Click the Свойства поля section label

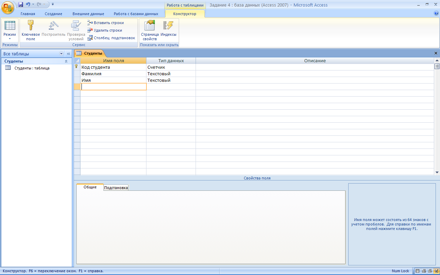pyautogui.click(x=257, y=178)
